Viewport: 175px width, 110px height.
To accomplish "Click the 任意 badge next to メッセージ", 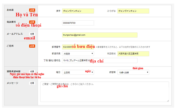I will [32, 83].
